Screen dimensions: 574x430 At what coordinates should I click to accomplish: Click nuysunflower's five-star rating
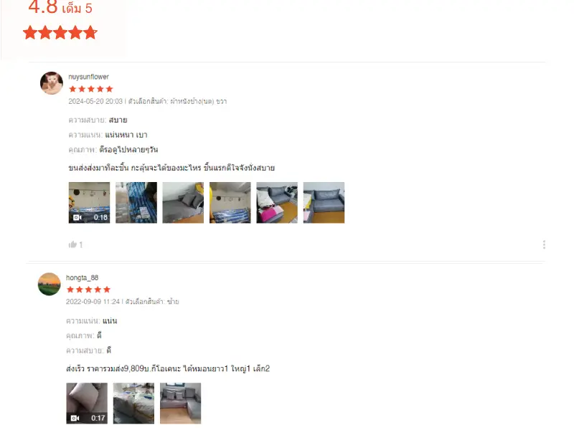click(x=91, y=89)
